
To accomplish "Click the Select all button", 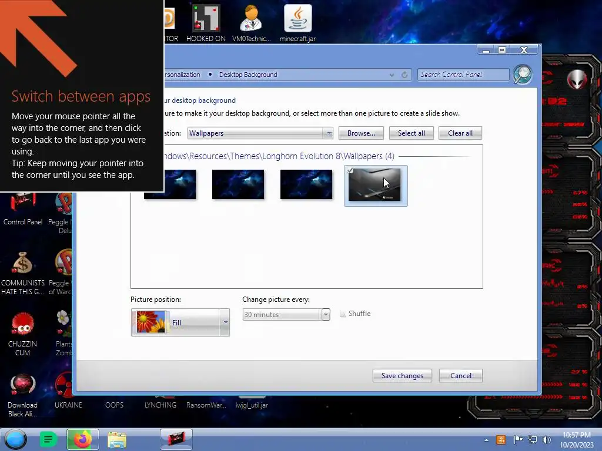I will point(411,133).
